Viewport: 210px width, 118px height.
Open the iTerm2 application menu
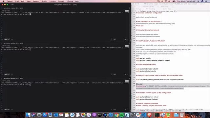tap(10, 1)
